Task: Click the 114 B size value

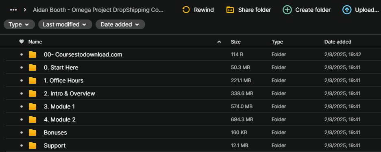Action: tap(237, 54)
